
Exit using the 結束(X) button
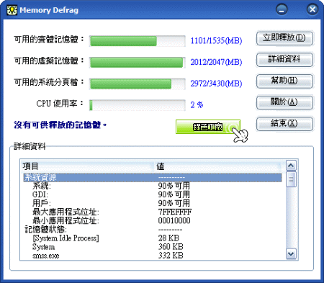284,124
